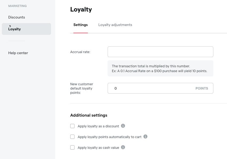Click the Accrual rate label
Image resolution: width=227 pixels, height=159 pixels.
click(80, 52)
